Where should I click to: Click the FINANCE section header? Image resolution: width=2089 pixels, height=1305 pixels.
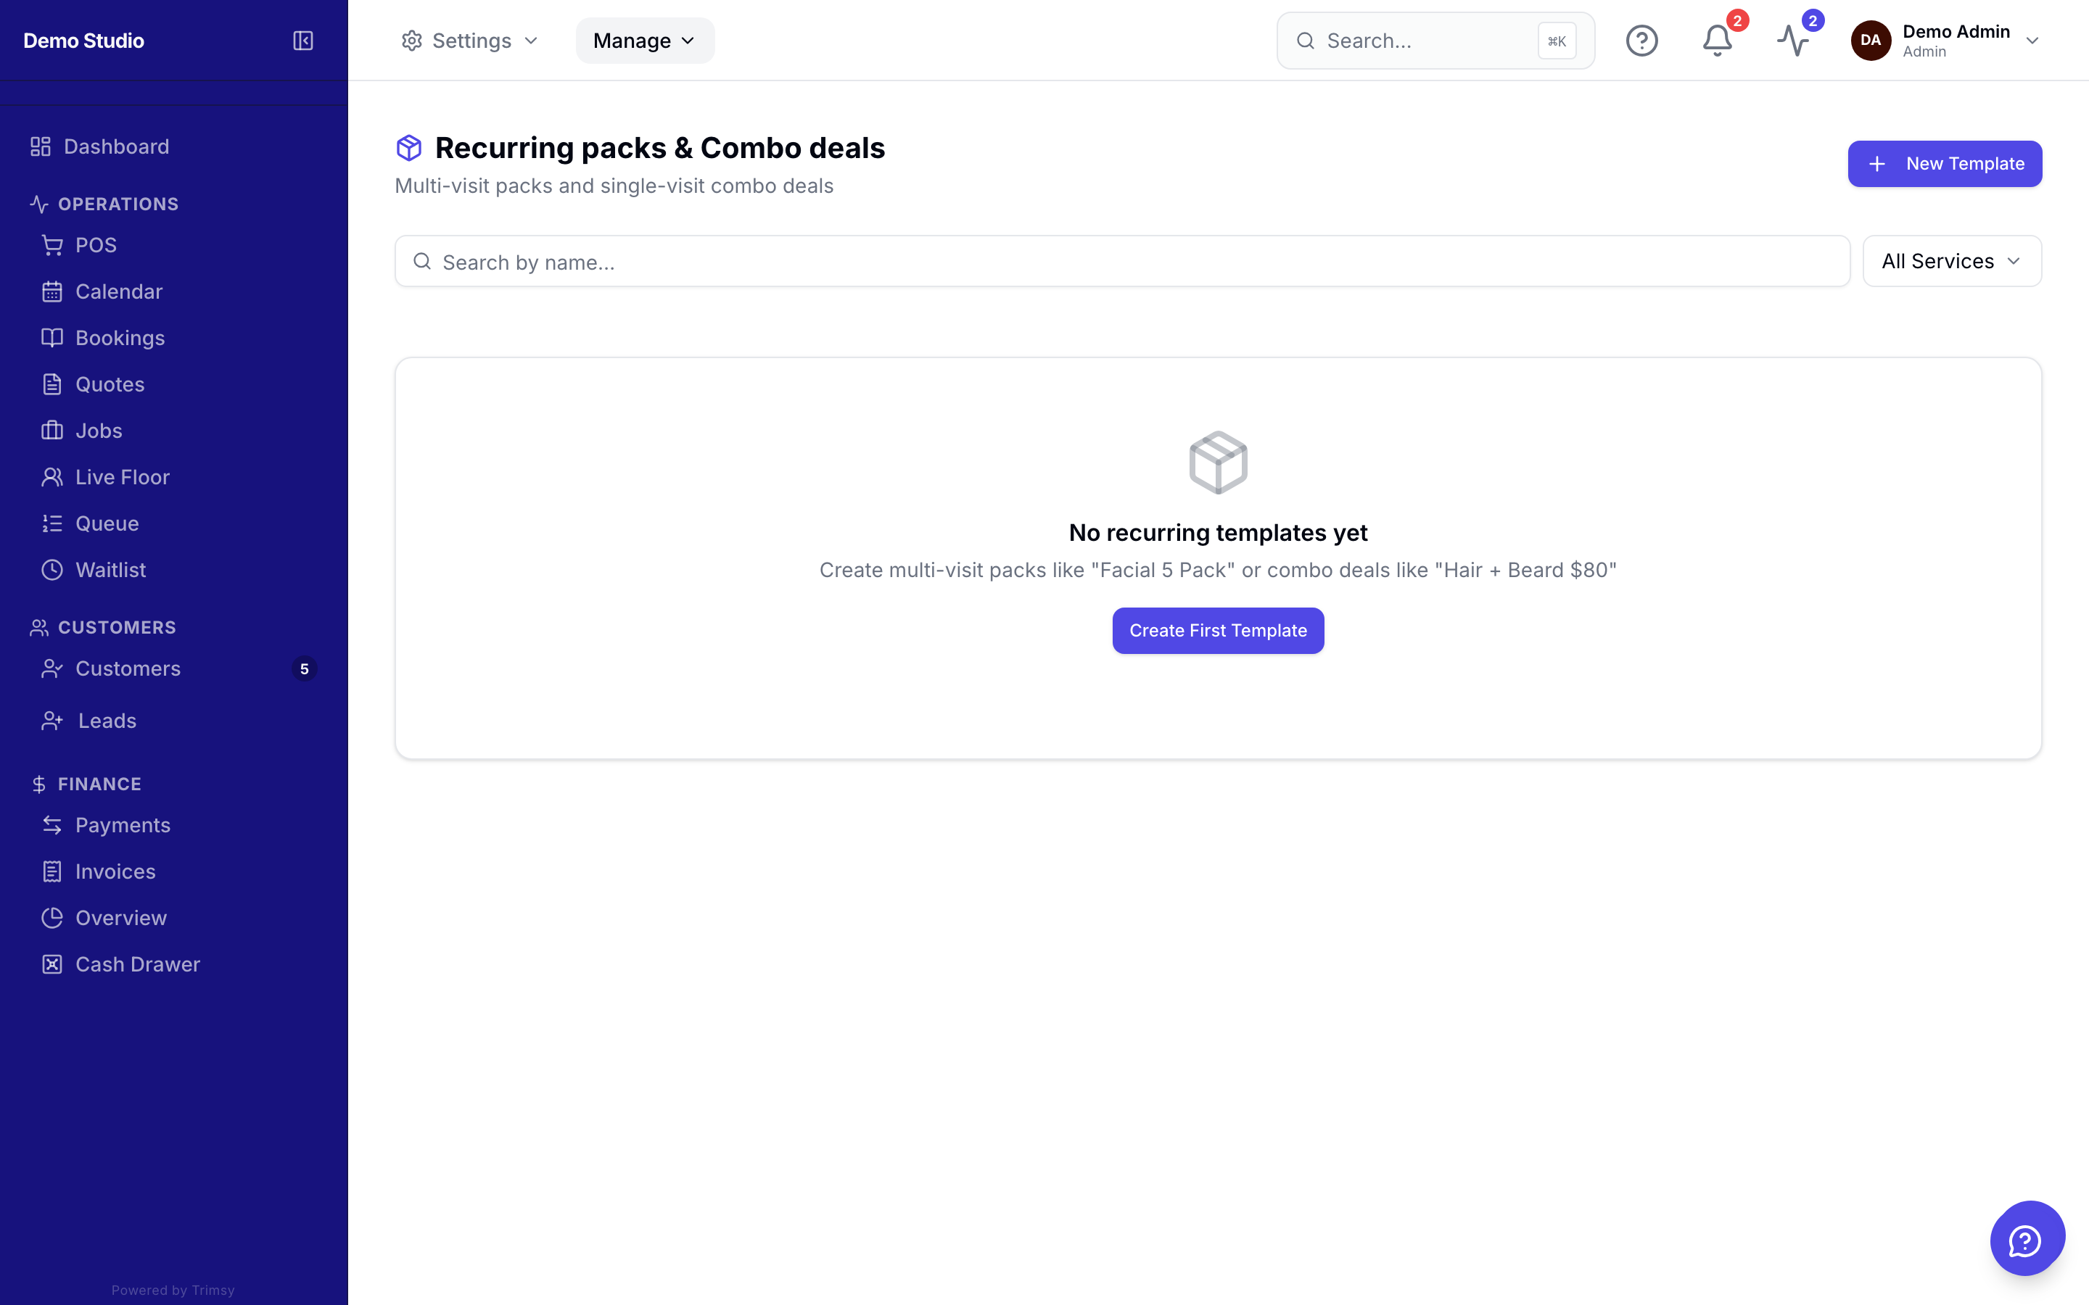point(99,784)
